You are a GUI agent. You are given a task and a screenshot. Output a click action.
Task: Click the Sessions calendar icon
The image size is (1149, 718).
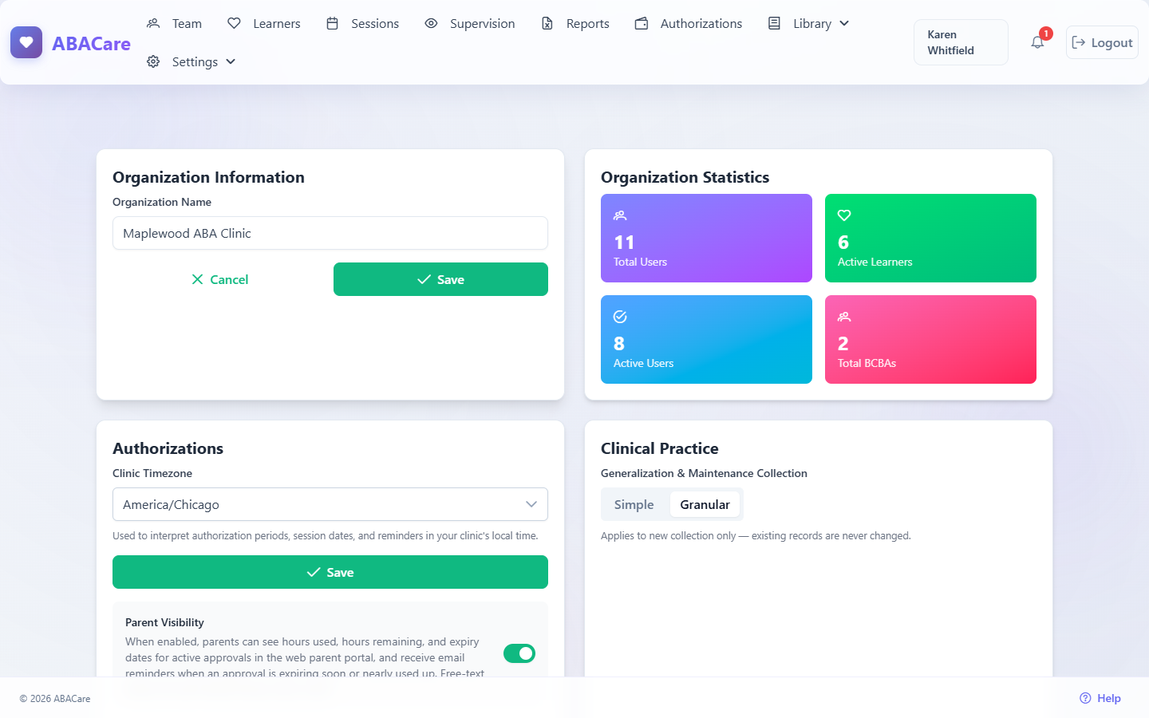point(333,23)
